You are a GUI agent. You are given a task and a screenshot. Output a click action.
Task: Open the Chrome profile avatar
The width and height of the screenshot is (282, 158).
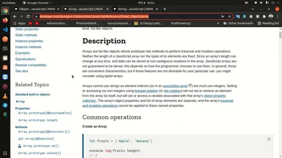click(x=271, y=17)
